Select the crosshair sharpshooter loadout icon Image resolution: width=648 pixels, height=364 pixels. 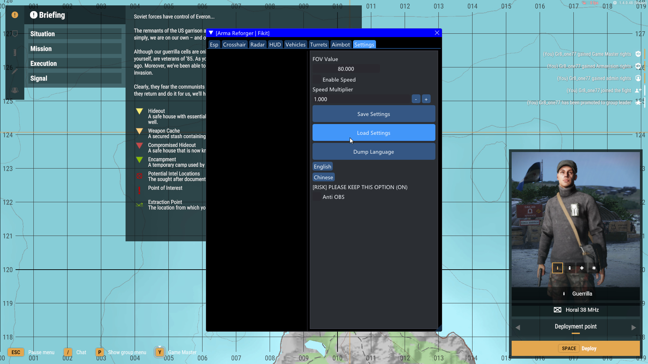(x=582, y=268)
